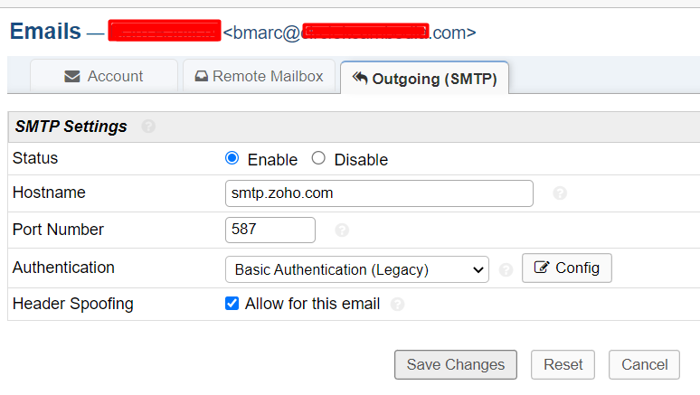Click the Cancel button
700x395 pixels.
(644, 365)
